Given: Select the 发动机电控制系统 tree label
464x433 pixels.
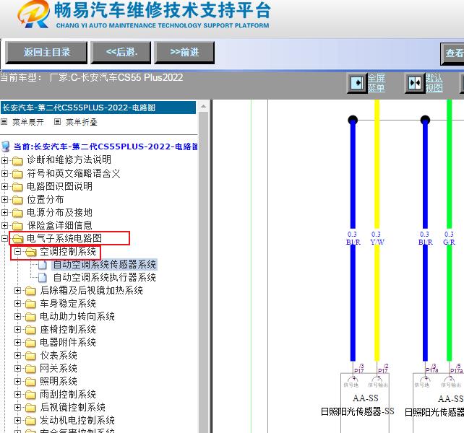Looking at the screenshot, I should tap(77, 420).
